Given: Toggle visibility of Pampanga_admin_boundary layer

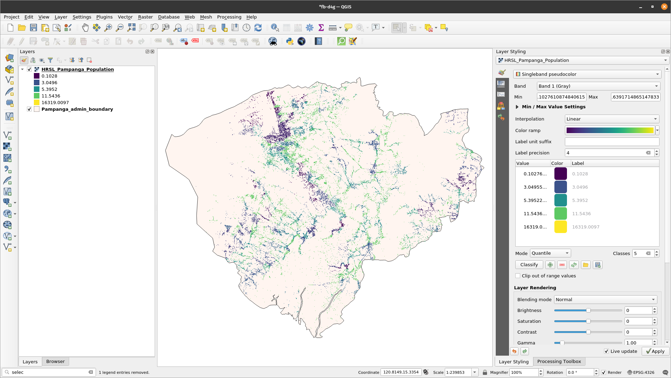Looking at the screenshot, I should 29,109.
